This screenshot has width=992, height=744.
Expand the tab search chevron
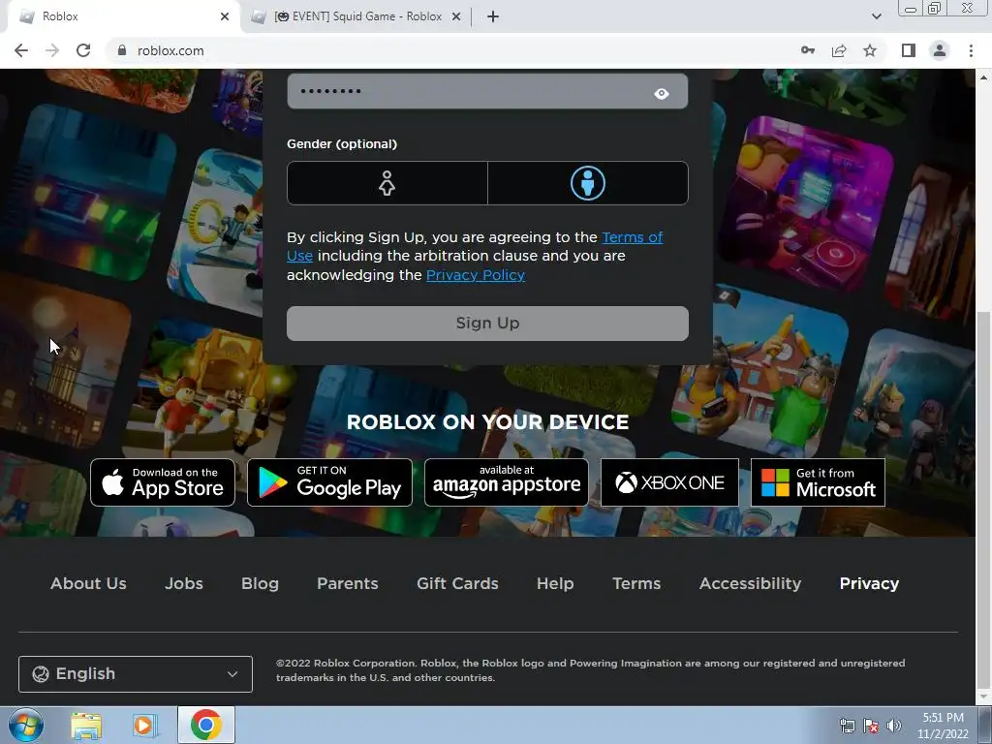pyautogui.click(x=876, y=16)
